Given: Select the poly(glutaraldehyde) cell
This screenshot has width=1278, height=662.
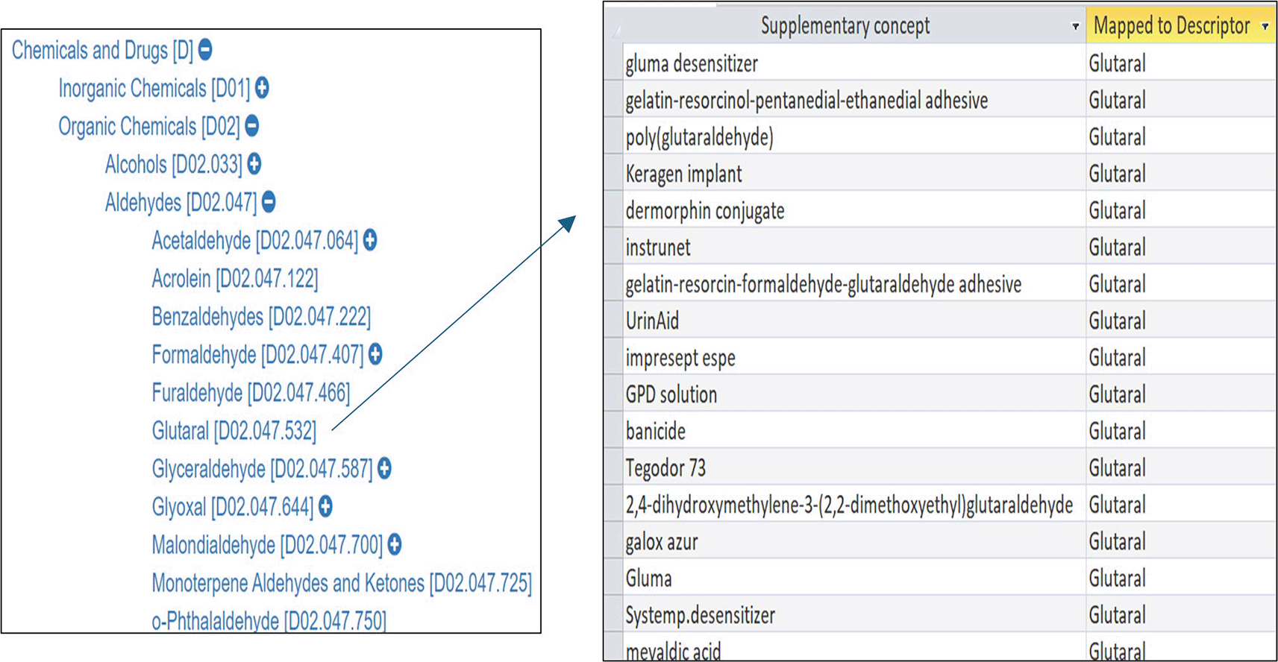Looking at the screenshot, I should click(x=854, y=136).
